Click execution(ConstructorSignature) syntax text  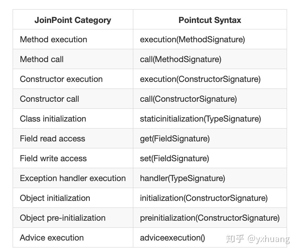pyautogui.click(x=200, y=79)
